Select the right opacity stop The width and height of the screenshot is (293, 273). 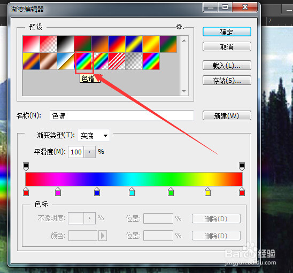point(242,166)
